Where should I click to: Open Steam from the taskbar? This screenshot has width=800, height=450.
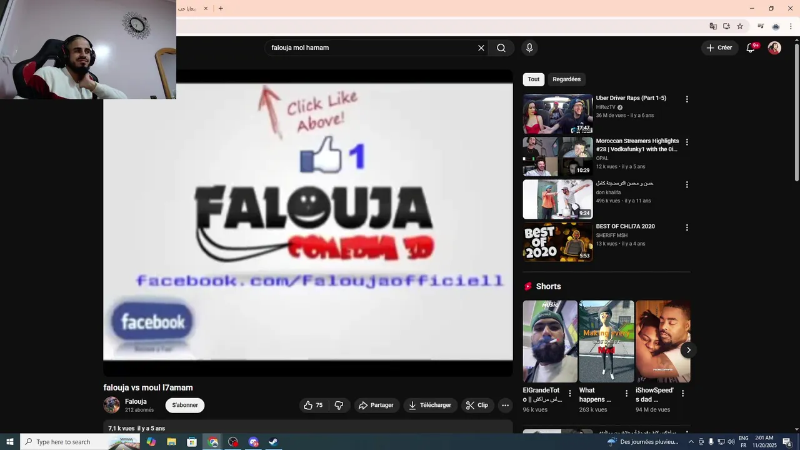(273, 442)
